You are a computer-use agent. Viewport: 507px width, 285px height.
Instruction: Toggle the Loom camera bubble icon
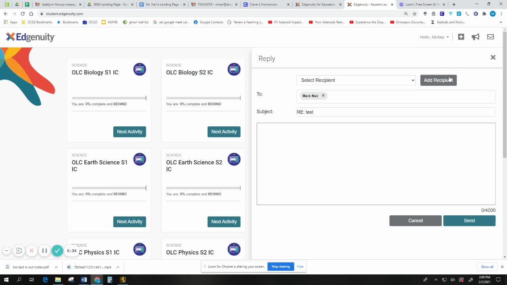[x=19, y=251]
